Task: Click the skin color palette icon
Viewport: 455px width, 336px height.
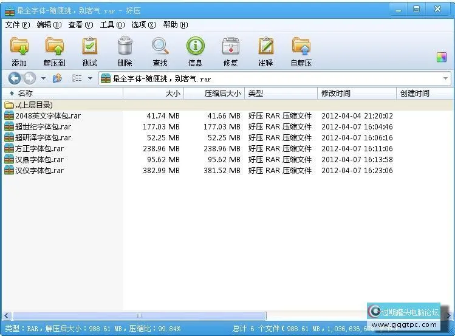Action: pos(442,58)
